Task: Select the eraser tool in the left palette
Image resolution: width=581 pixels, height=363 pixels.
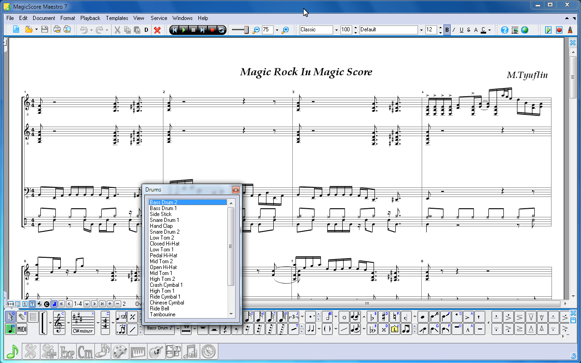Action: 21,316
